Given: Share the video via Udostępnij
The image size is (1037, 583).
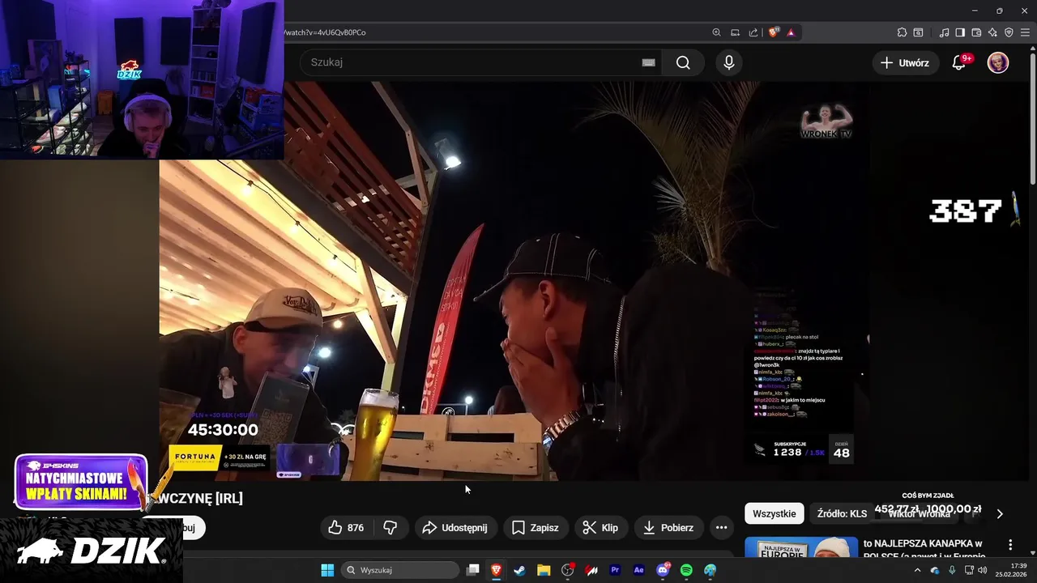Looking at the screenshot, I should pos(455,527).
